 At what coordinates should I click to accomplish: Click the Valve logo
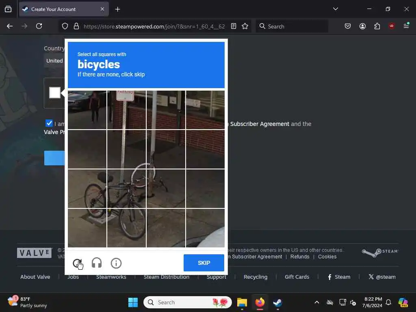click(x=34, y=253)
